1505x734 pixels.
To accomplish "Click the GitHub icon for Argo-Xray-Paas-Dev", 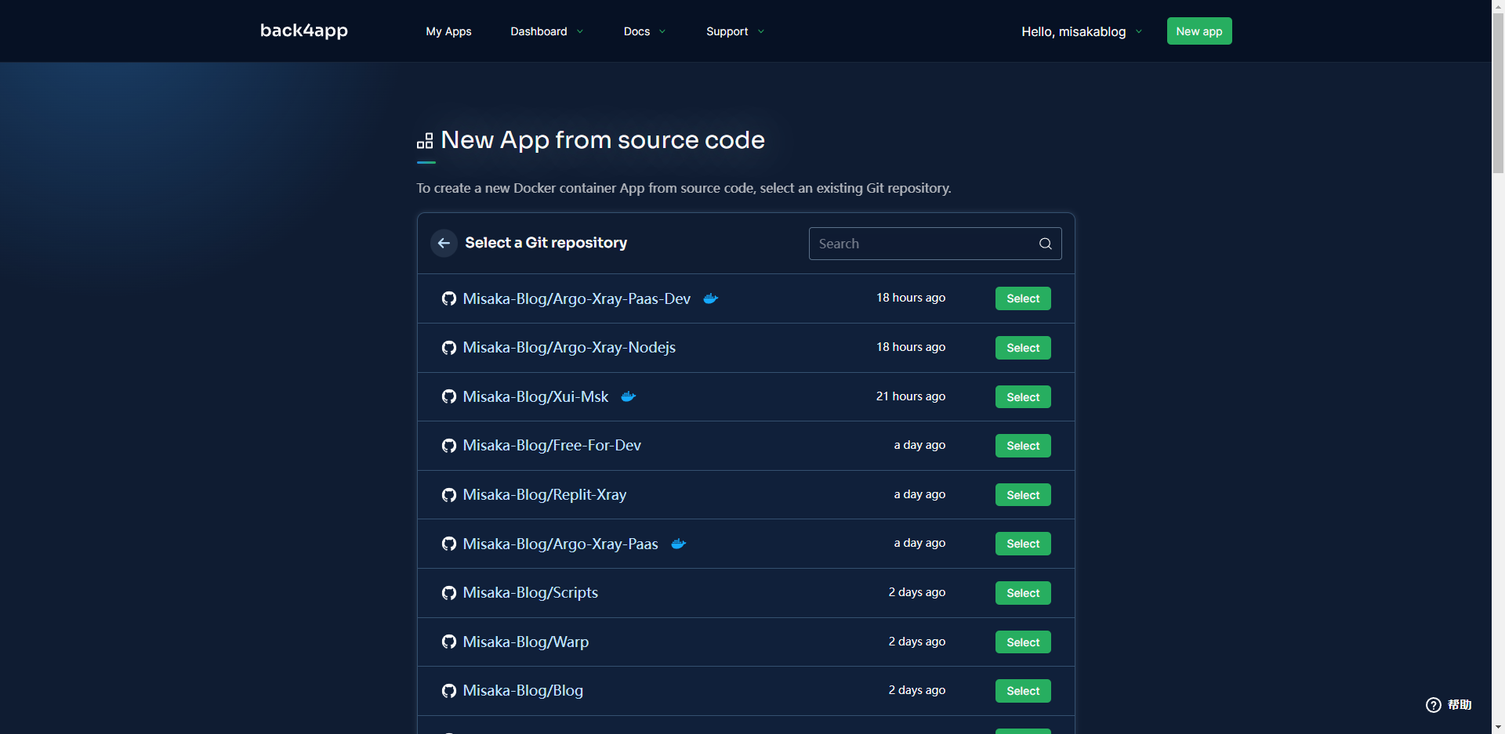I will [x=449, y=298].
